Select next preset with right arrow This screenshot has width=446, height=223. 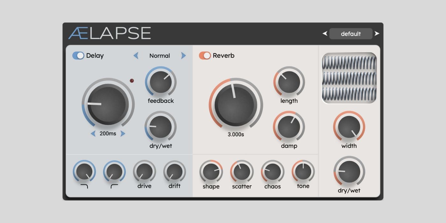[377, 33]
